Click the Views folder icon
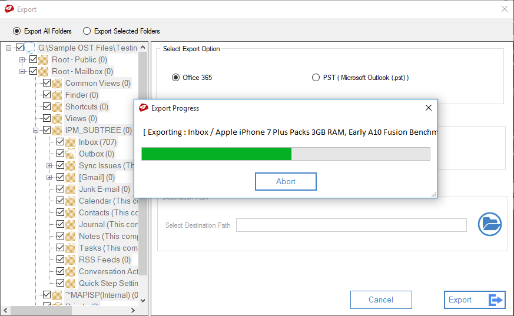Viewport: 514px width, 316px height. pos(57,118)
